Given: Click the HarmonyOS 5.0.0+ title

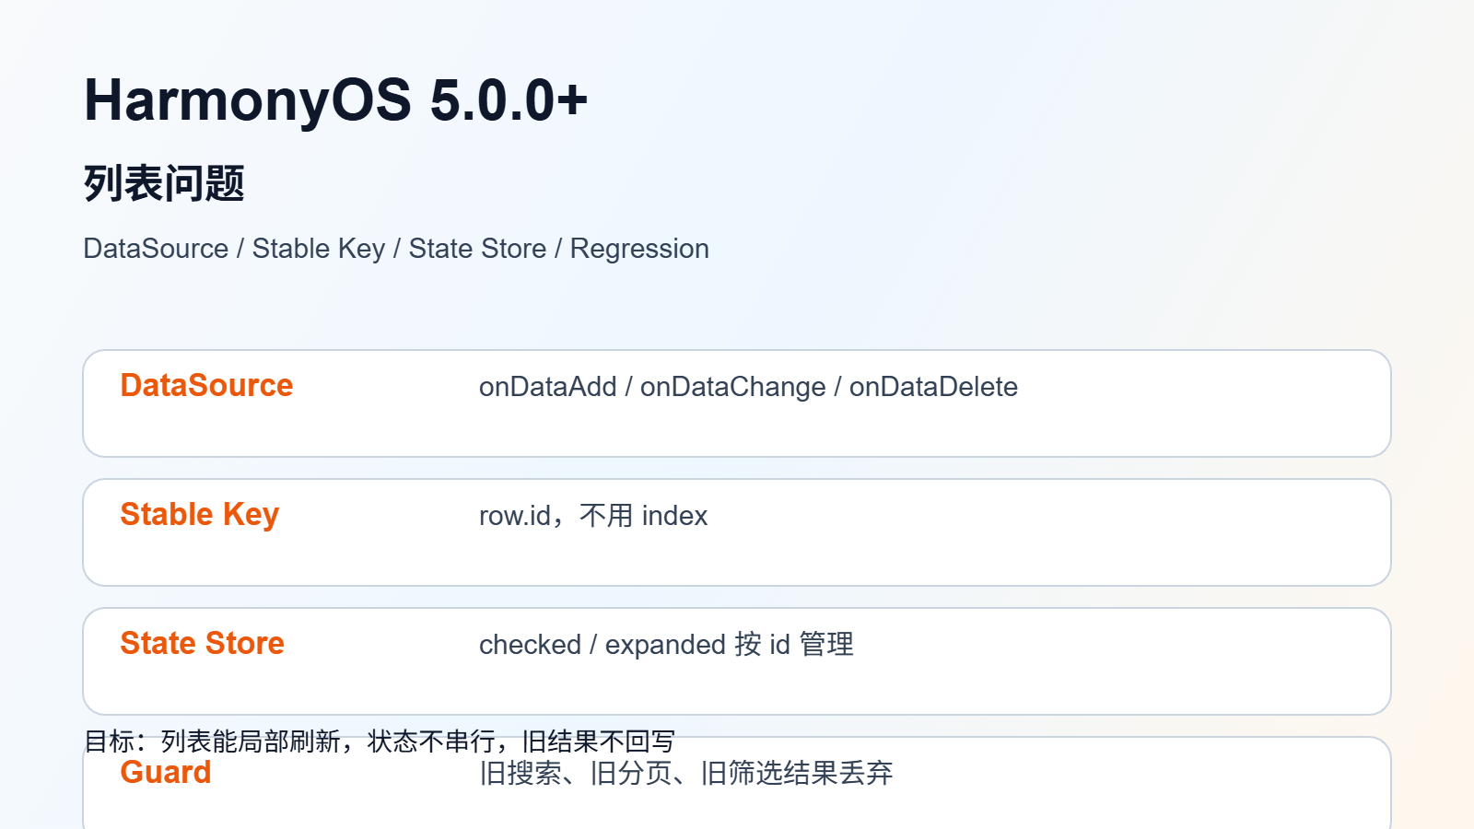Looking at the screenshot, I should [x=335, y=99].
